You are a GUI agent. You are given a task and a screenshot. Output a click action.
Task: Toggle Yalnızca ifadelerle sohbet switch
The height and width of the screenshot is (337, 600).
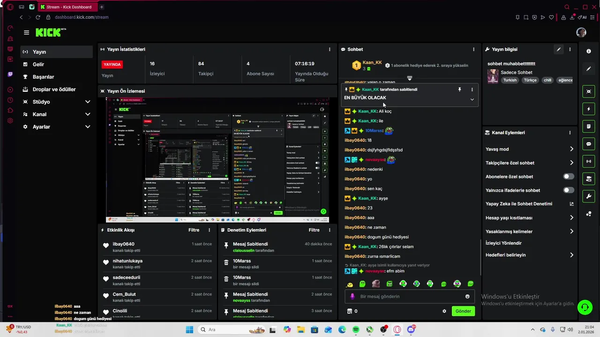[569, 190]
